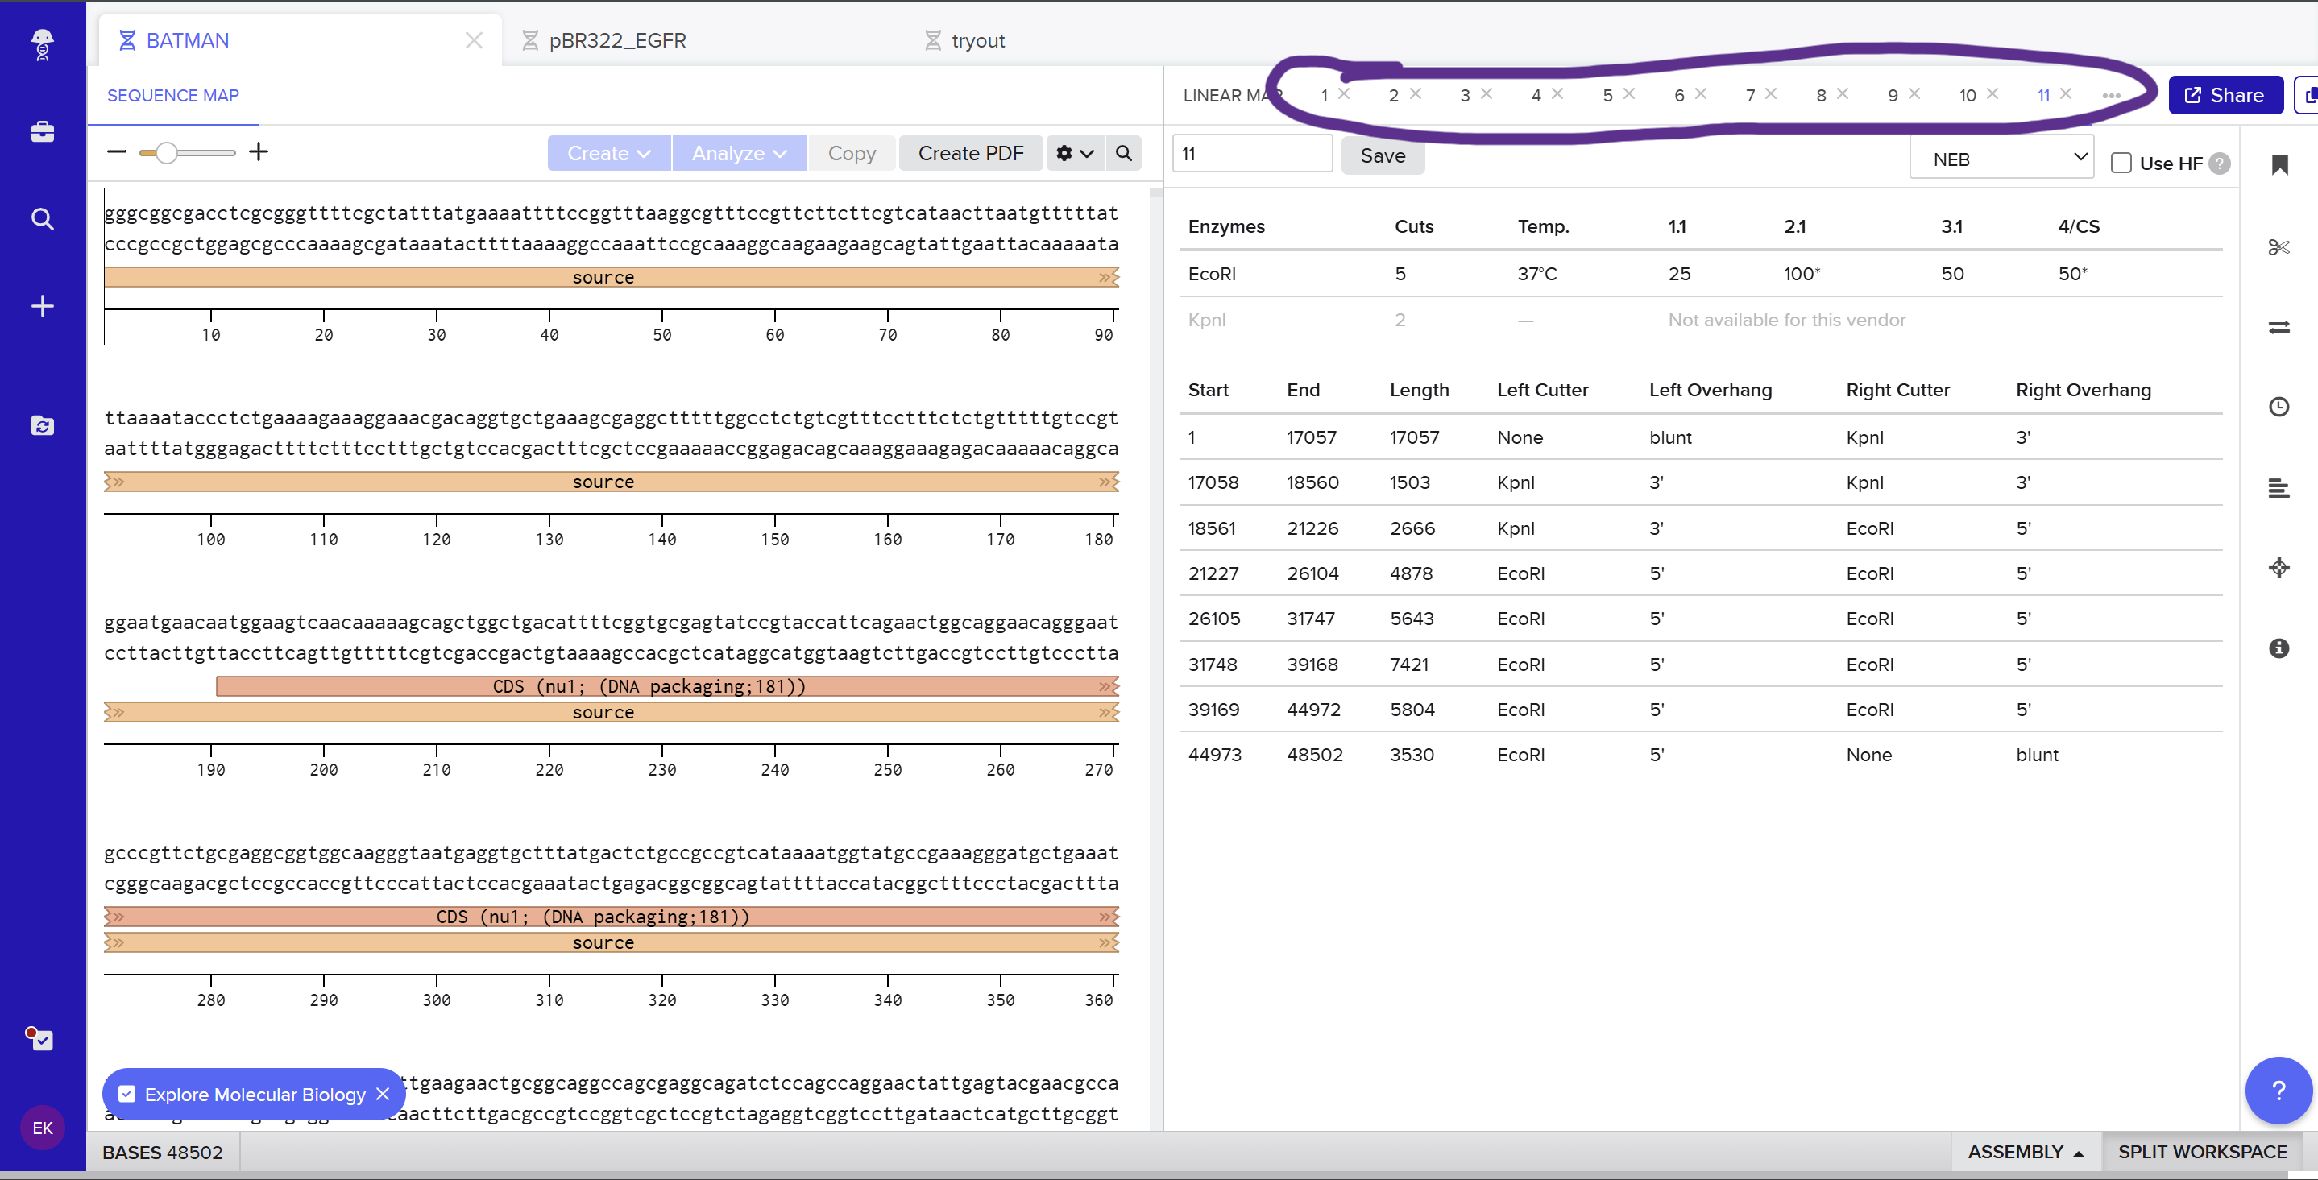Enable the Use HF checkbox
The image size is (2318, 1180).
click(x=2121, y=163)
